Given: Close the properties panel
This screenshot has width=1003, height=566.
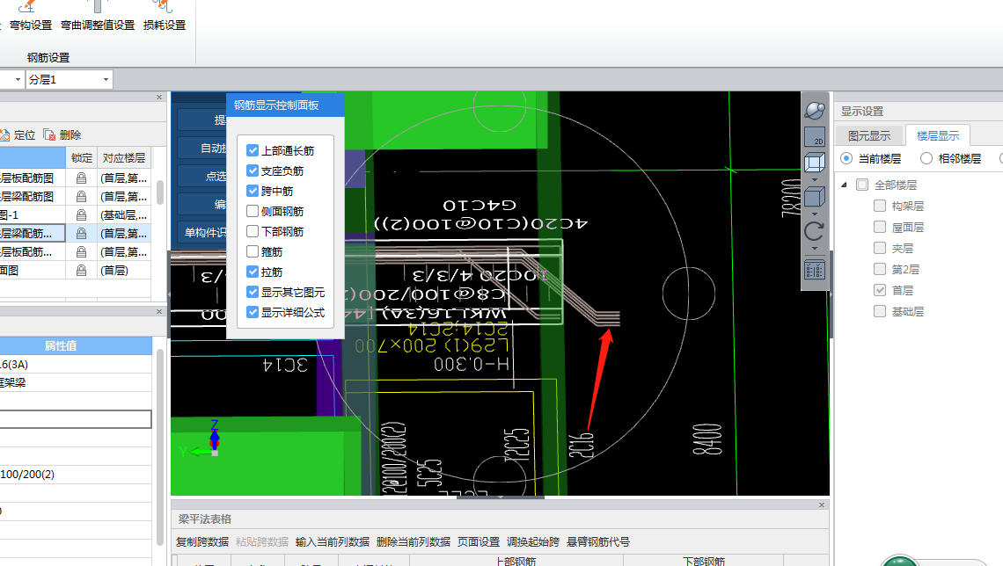Looking at the screenshot, I should tap(159, 311).
